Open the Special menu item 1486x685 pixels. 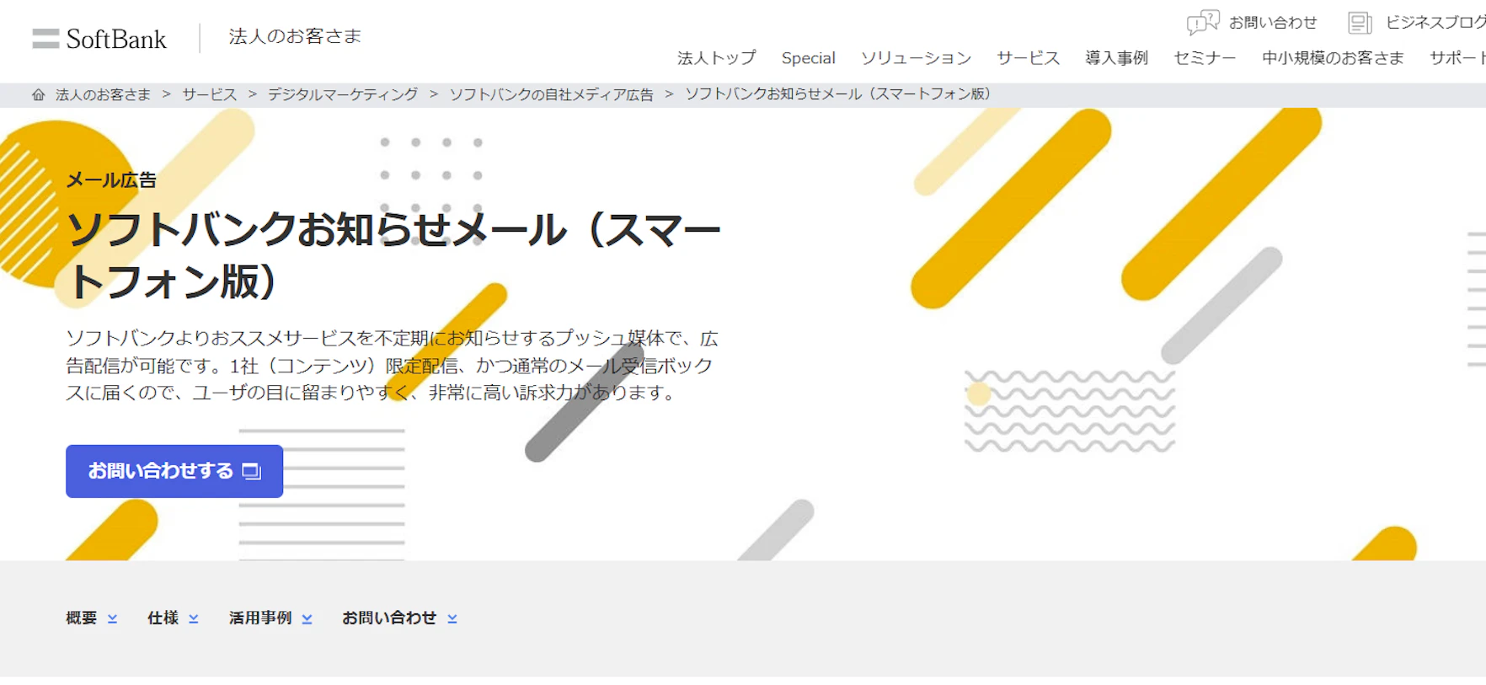click(808, 58)
